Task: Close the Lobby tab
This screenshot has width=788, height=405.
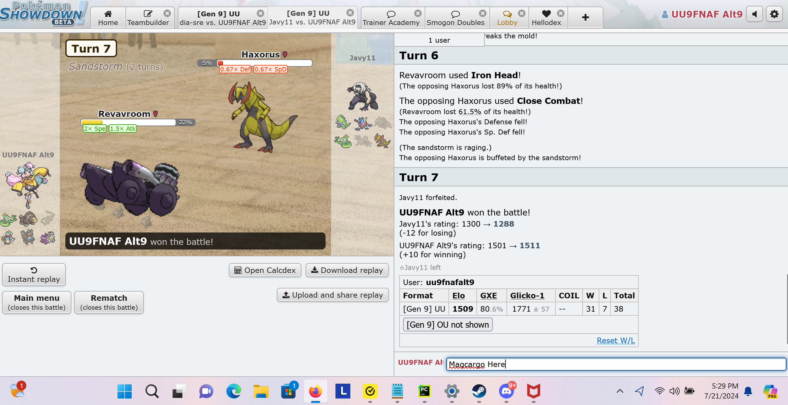Action: pyautogui.click(x=522, y=13)
